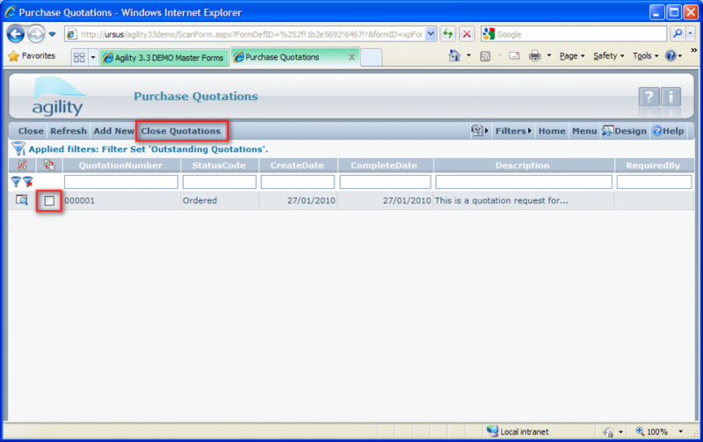Click the browser Refresh page icon
This screenshot has height=442, width=703.
(448, 33)
